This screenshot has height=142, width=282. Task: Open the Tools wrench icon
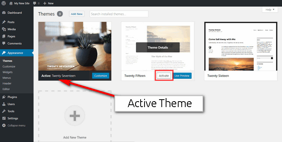(4, 111)
